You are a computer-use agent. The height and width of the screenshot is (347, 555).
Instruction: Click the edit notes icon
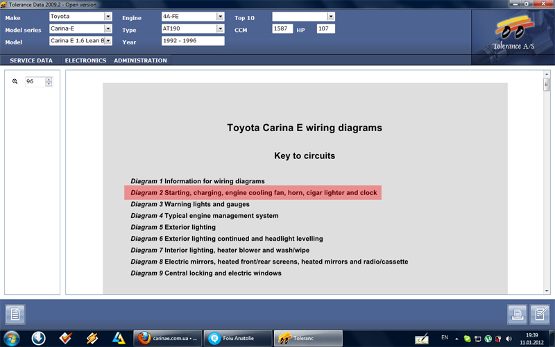tap(540, 314)
